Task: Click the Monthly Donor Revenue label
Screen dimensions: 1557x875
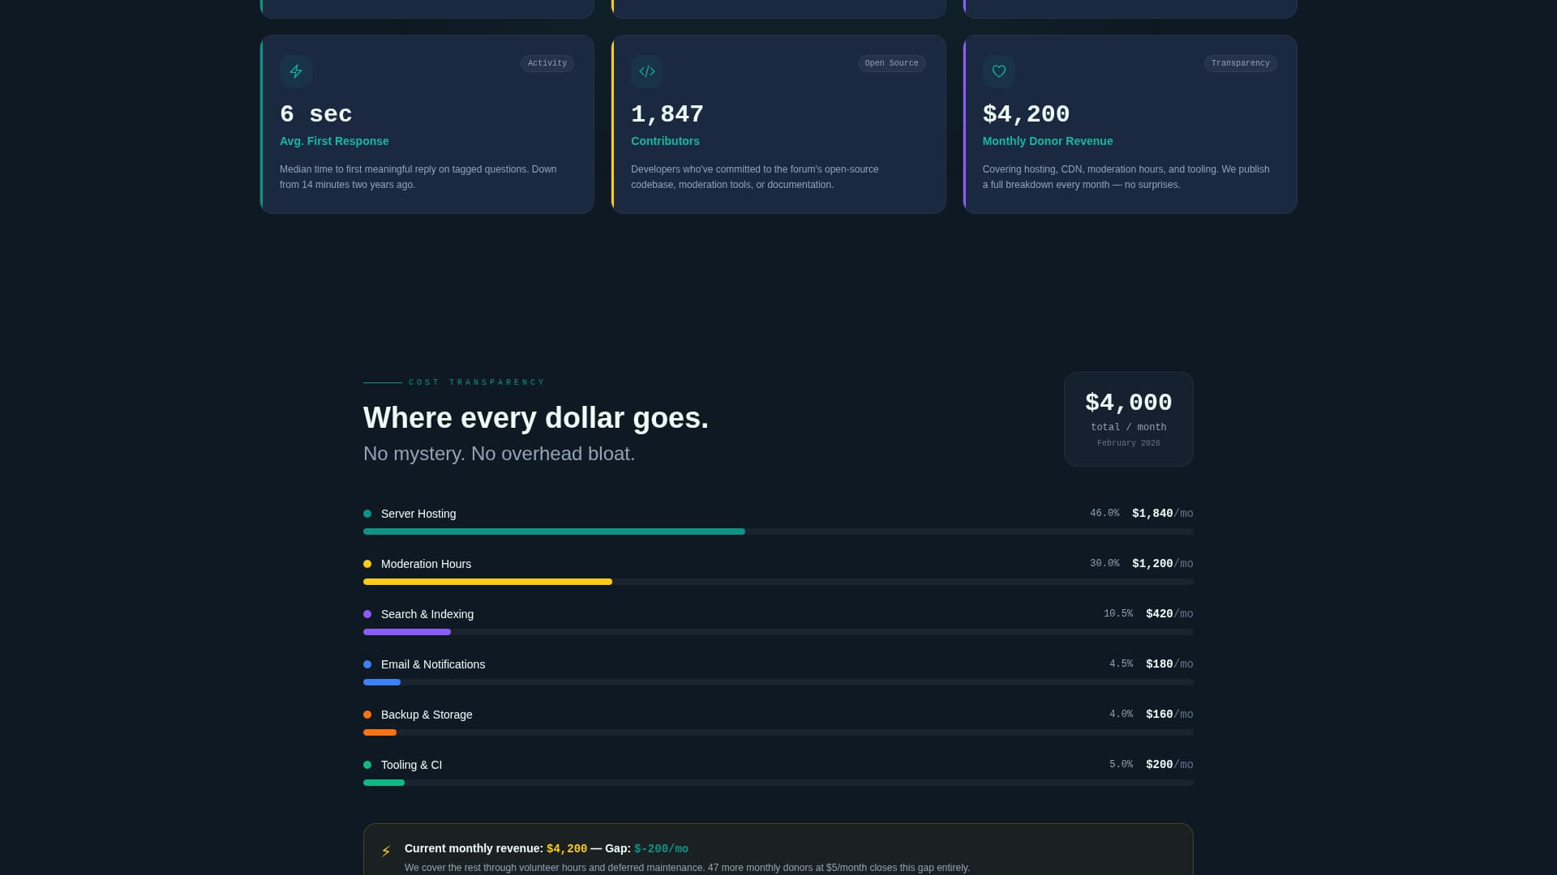Action: point(1048,140)
